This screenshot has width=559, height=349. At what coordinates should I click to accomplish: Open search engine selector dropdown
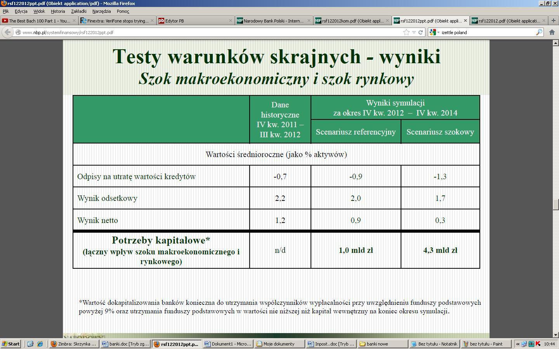tap(435, 32)
